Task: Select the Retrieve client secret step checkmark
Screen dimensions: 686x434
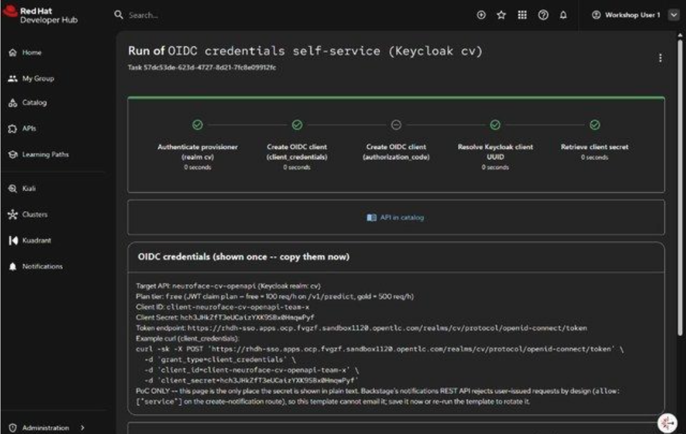Action: [595, 125]
